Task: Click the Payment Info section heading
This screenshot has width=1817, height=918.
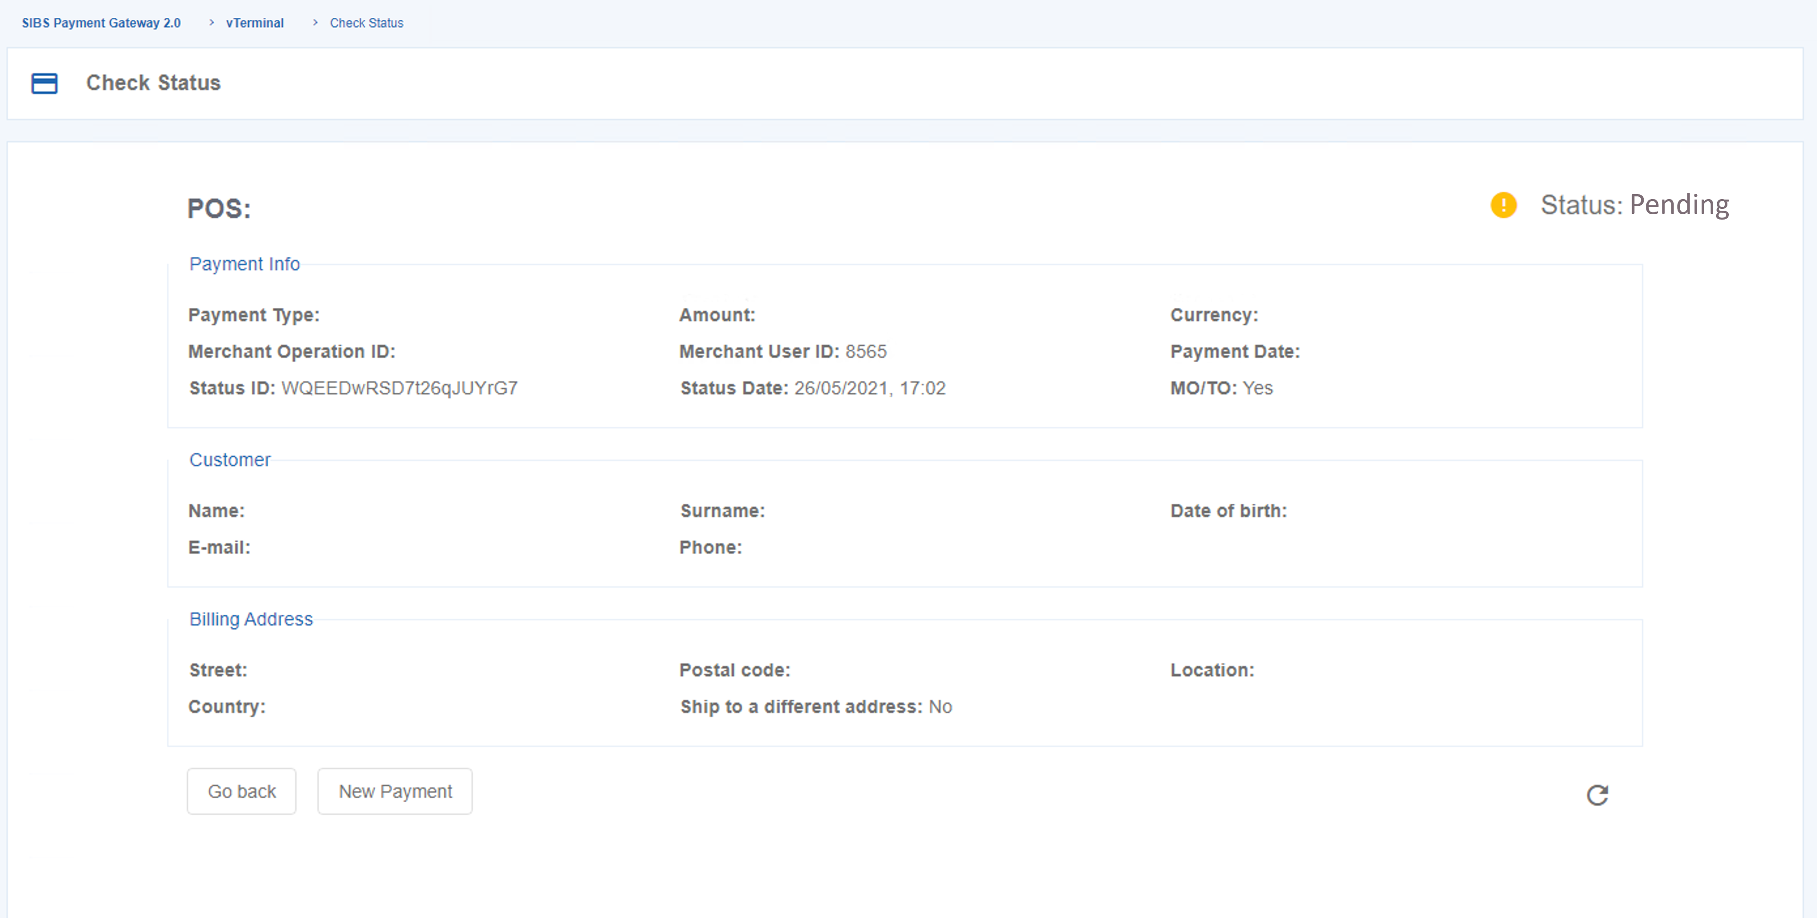Action: (x=244, y=264)
